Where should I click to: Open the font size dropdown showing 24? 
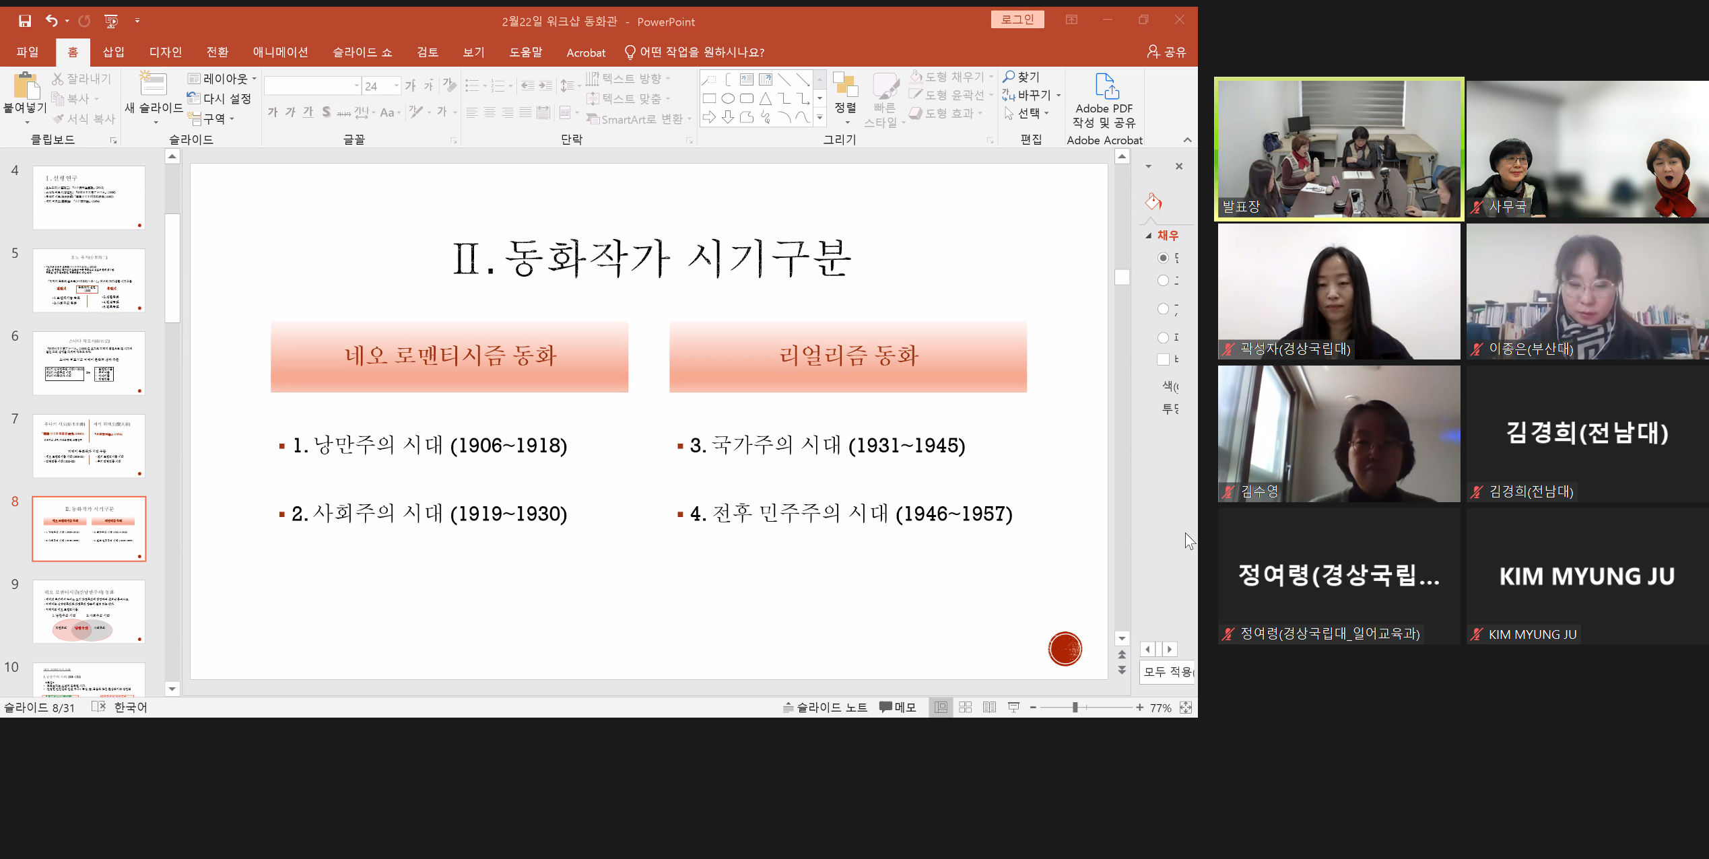[396, 85]
